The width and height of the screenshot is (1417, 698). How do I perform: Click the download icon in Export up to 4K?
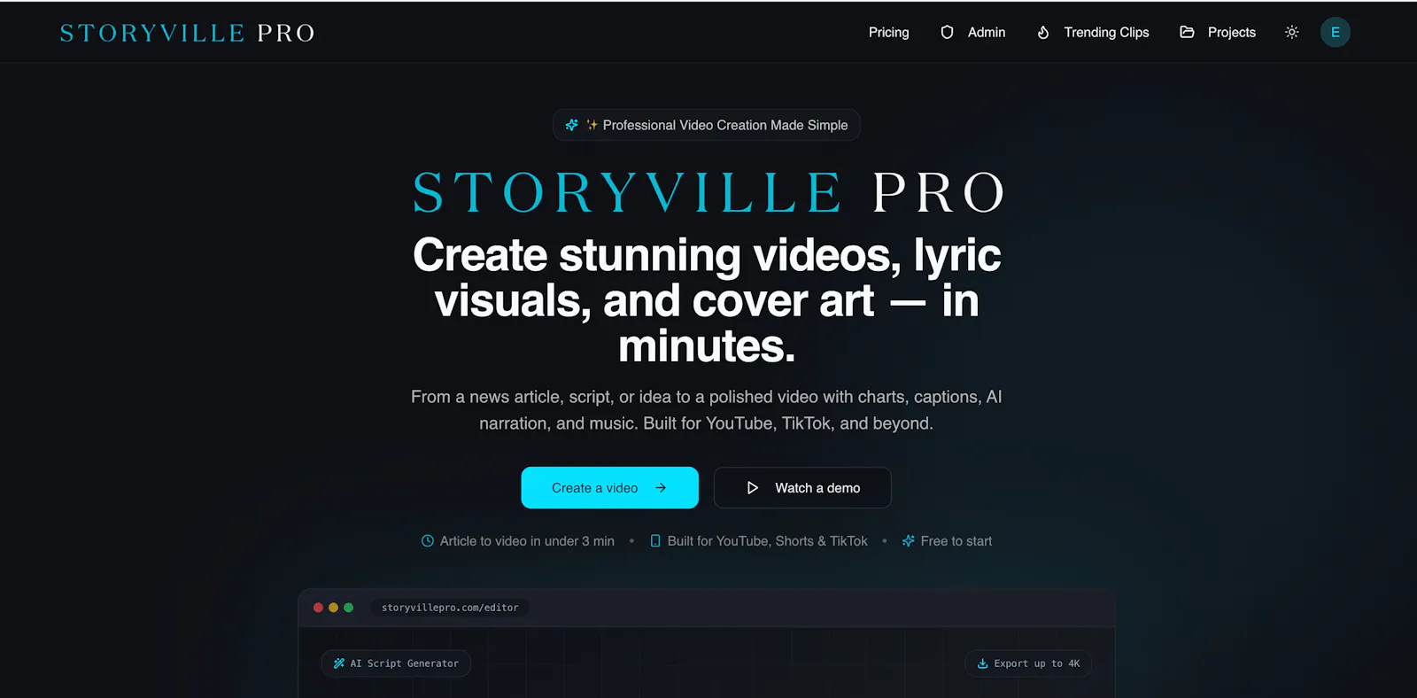(982, 663)
